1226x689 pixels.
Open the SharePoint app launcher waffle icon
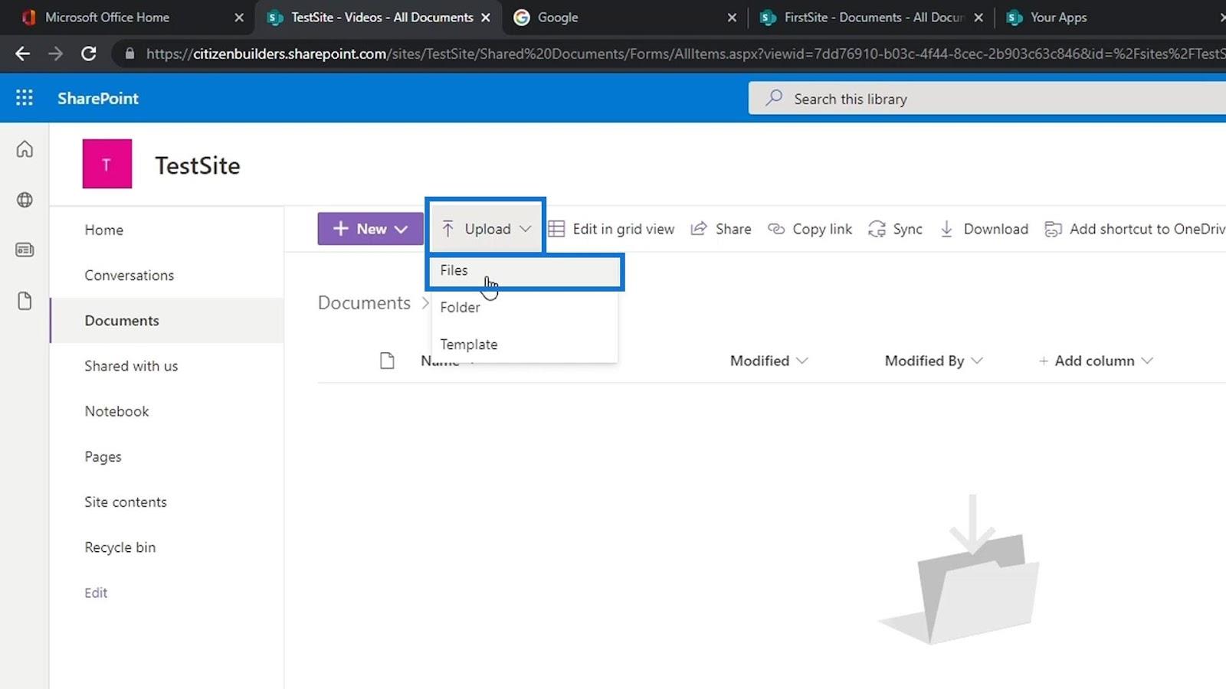(x=25, y=98)
